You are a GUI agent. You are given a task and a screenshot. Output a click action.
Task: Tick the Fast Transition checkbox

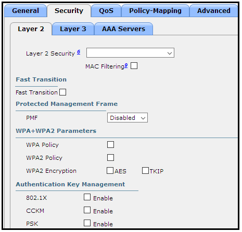click(x=62, y=92)
